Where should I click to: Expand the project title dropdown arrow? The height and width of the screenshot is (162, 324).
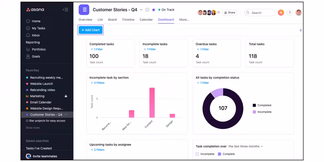click(141, 10)
